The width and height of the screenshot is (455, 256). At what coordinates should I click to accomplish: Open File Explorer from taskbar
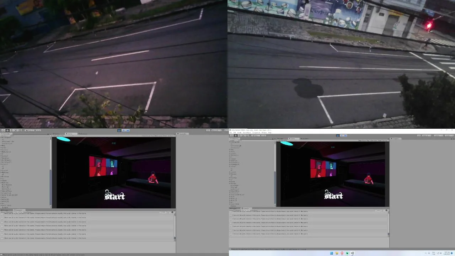coord(337,253)
